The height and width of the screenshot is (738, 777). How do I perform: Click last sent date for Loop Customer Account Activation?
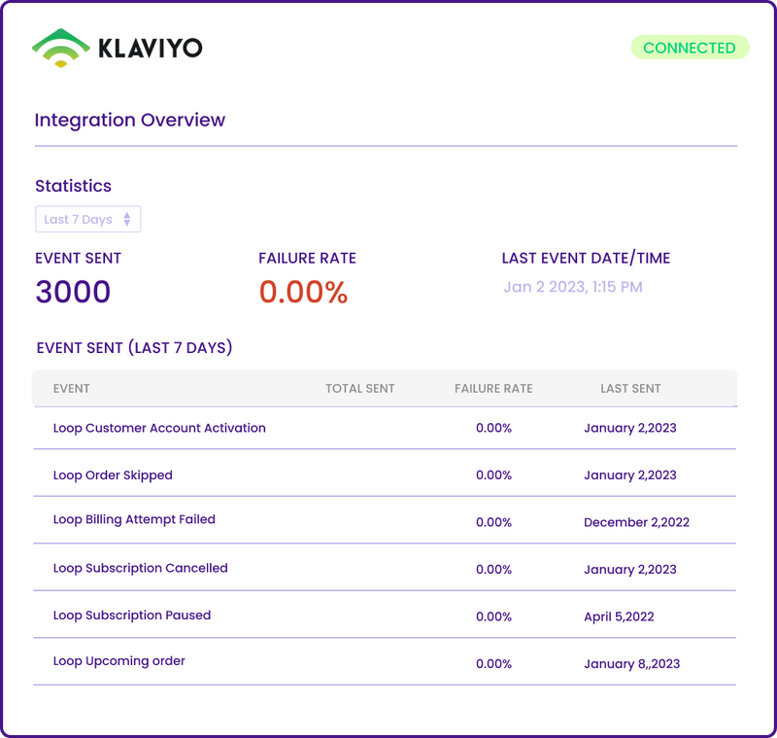point(630,428)
